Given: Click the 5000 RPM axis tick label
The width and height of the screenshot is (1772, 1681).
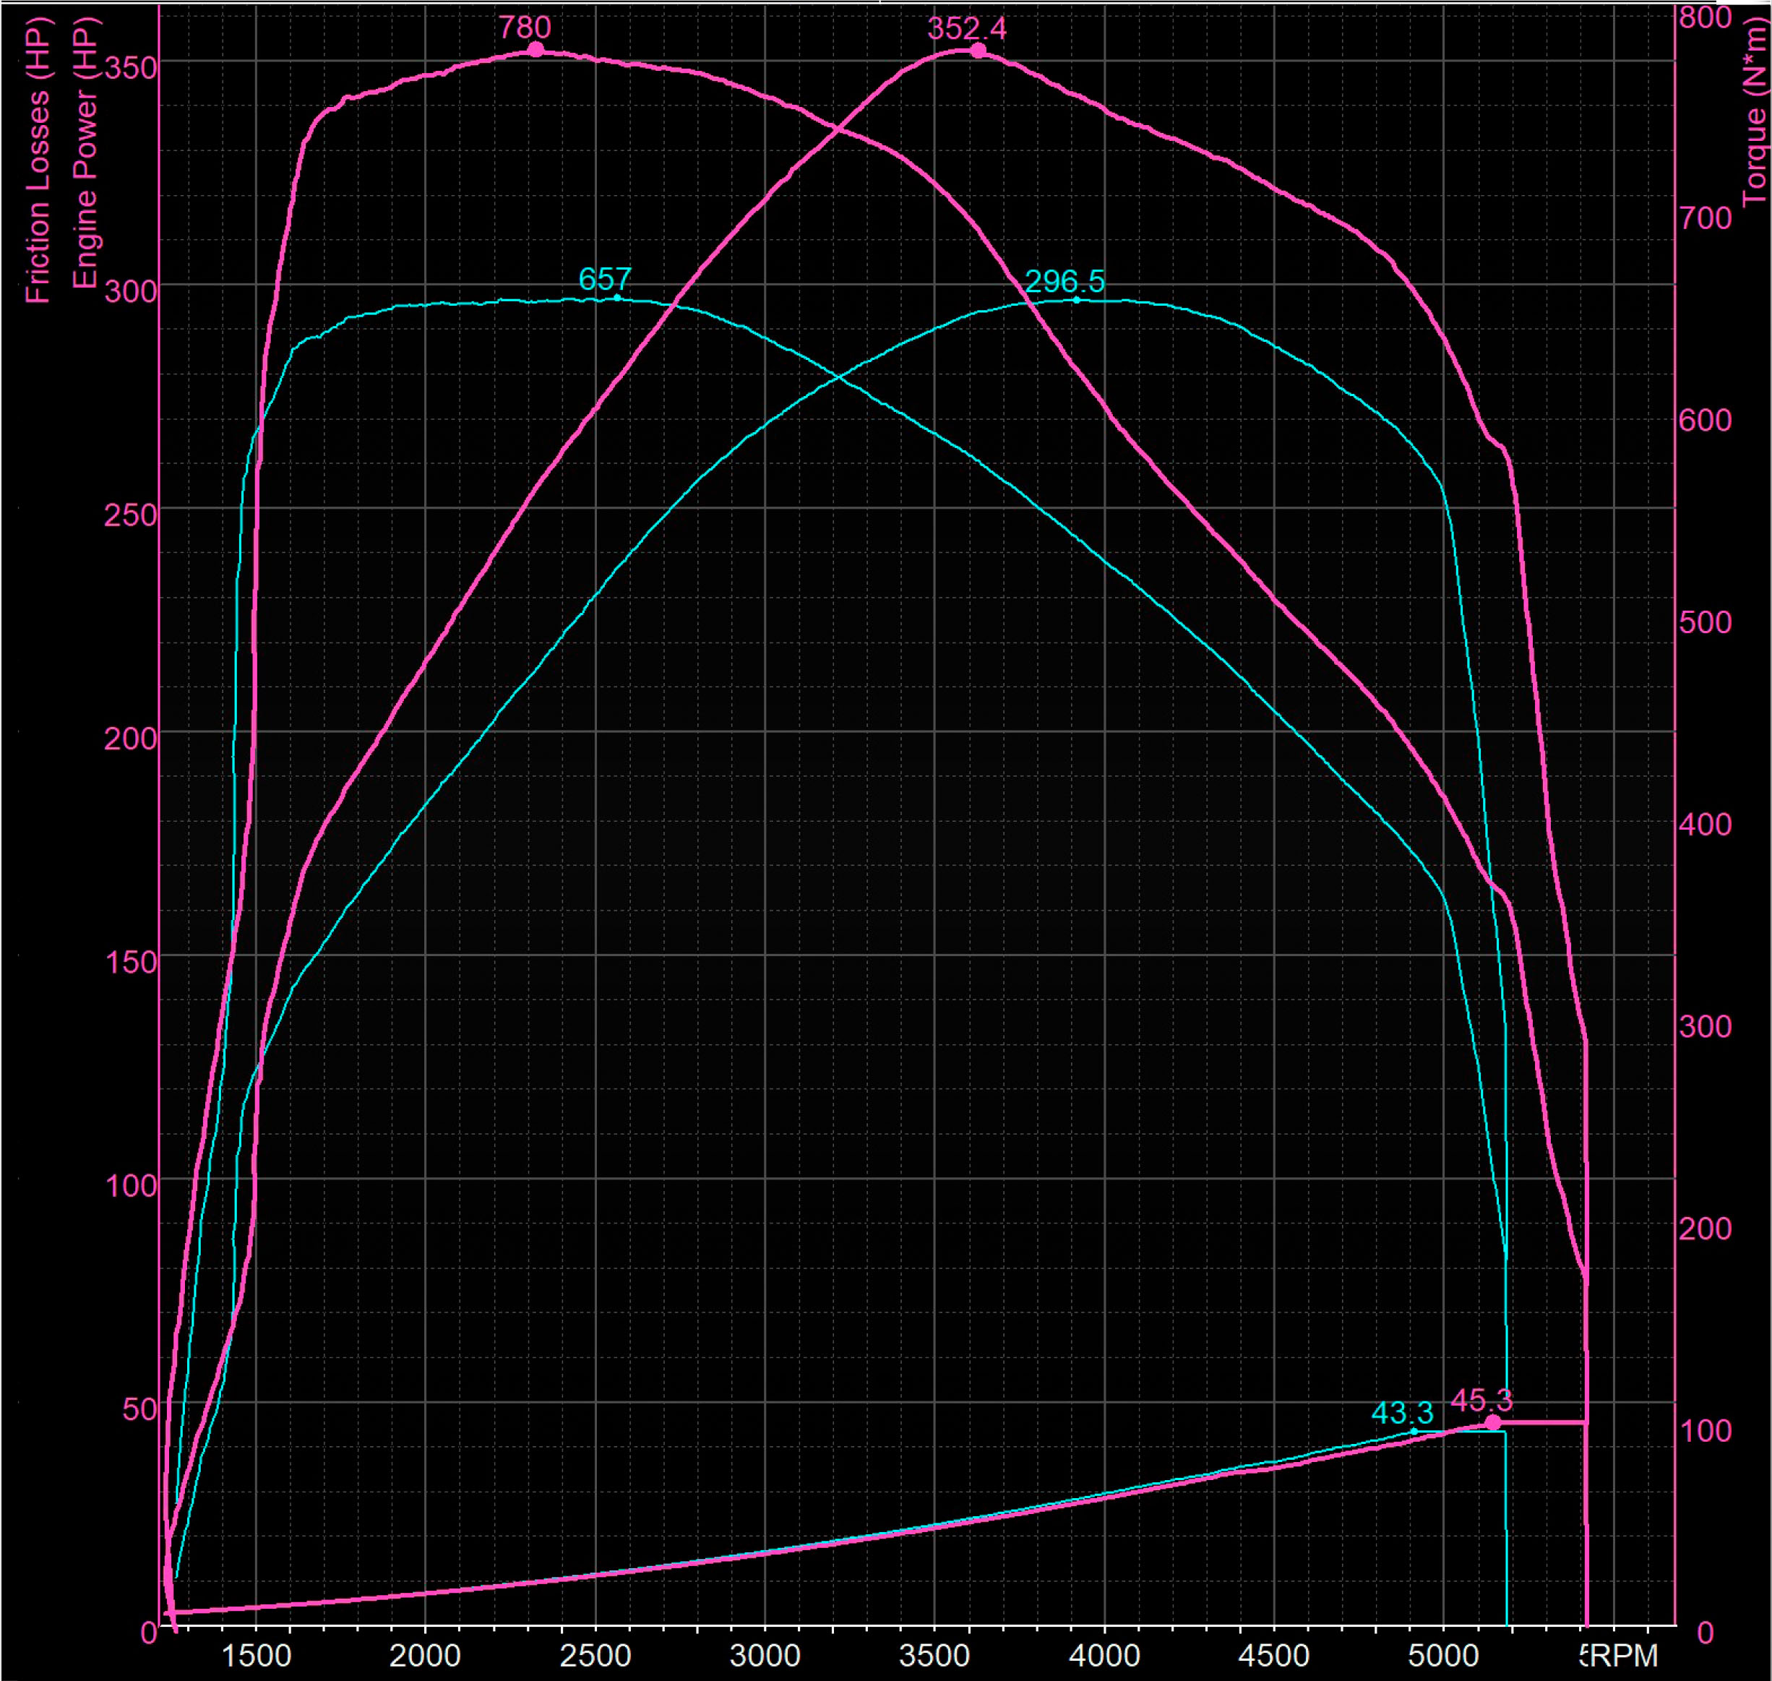Looking at the screenshot, I should tap(1442, 1656).
